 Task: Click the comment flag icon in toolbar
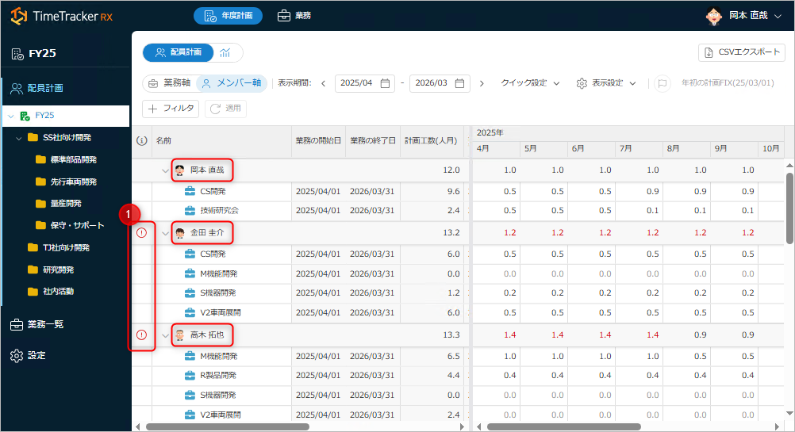[660, 83]
